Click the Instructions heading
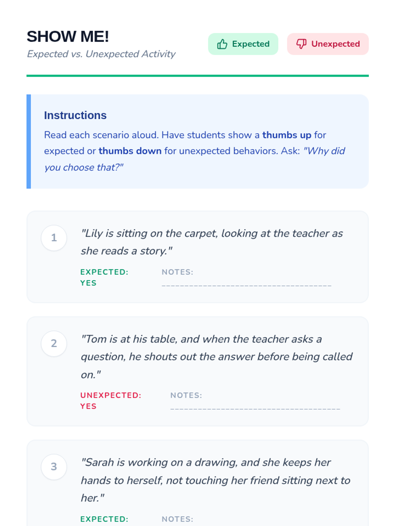The width and height of the screenshot is (395, 526). 75,115
